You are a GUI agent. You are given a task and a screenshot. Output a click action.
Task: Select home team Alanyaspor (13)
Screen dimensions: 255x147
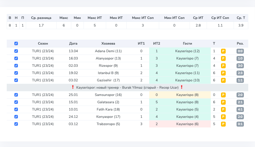[x=108, y=58]
